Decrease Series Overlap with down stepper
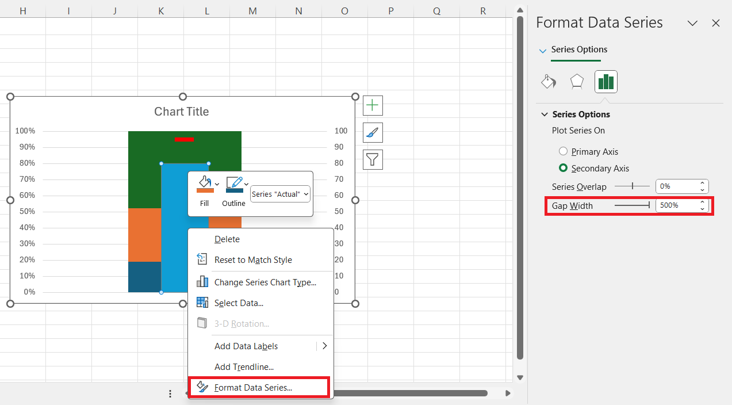Viewport: 732px width, 405px height. click(x=703, y=190)
